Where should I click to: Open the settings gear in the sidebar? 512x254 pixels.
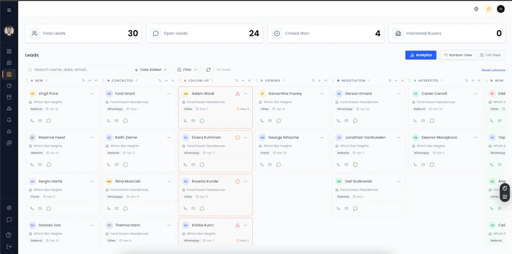click(9, 208)
